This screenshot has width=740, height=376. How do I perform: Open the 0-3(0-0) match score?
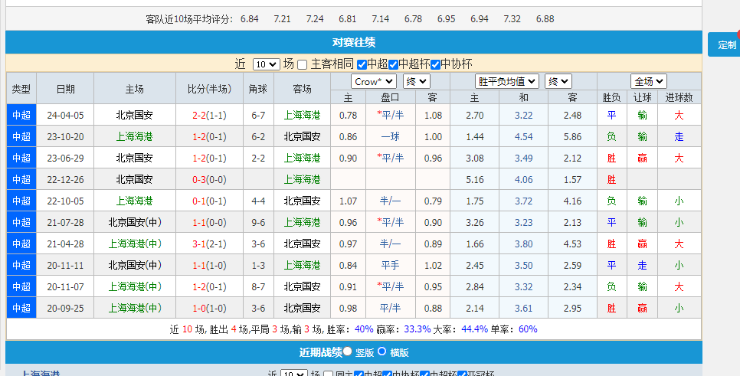pyautogui.click(x=208, y=179)
